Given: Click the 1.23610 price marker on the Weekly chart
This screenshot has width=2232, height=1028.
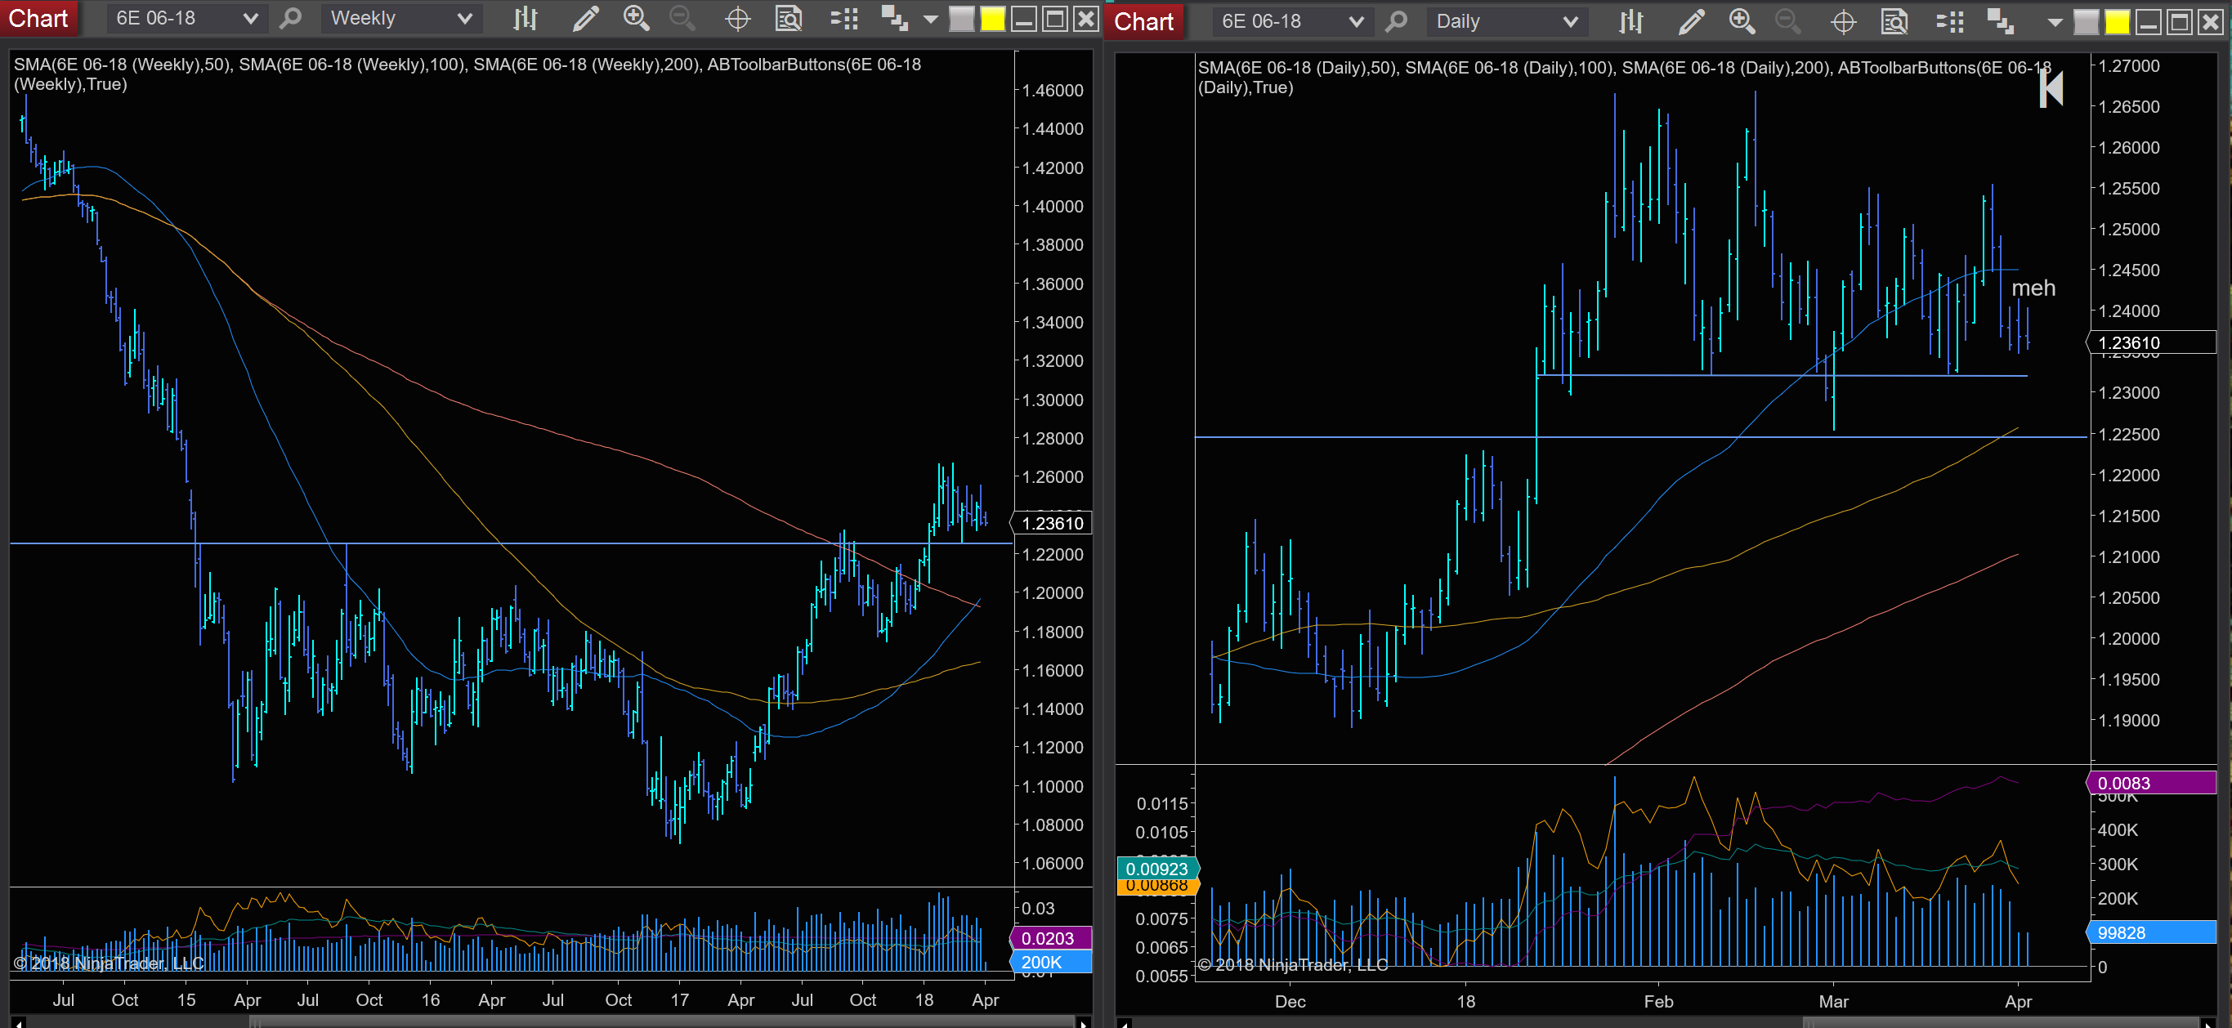Looking at the screenshot, I should (x=1052, y=523).
